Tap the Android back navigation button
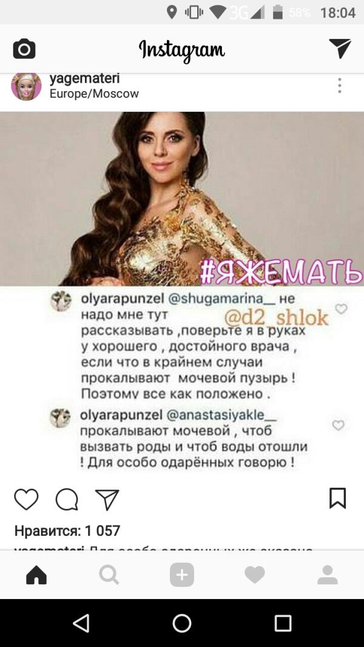The height and width of the screenshot is (647, 364). pyautogui.click(x=81, y=623)
